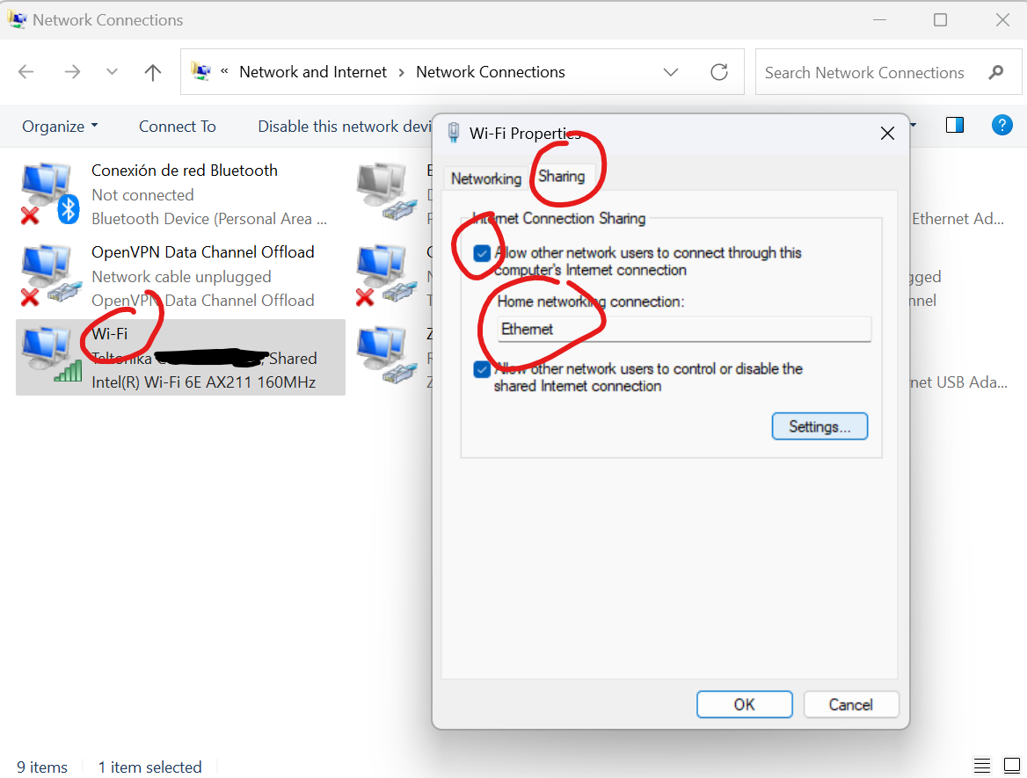Switch to large icons view in status bar

(x=1013, y=766)
